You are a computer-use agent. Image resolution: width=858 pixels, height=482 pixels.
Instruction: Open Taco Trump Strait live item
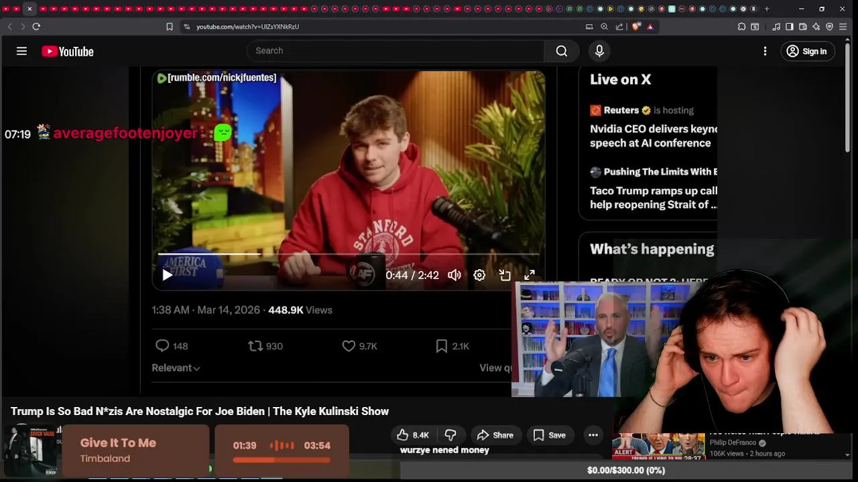pyautogui.click(x=653, y=197)
